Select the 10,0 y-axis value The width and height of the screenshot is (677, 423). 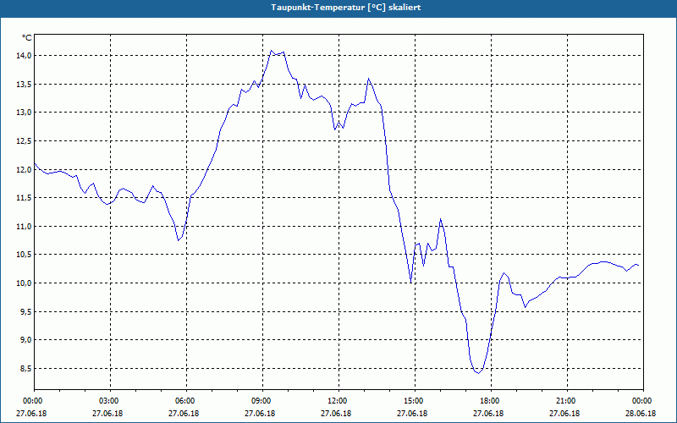tap(24, 283)
